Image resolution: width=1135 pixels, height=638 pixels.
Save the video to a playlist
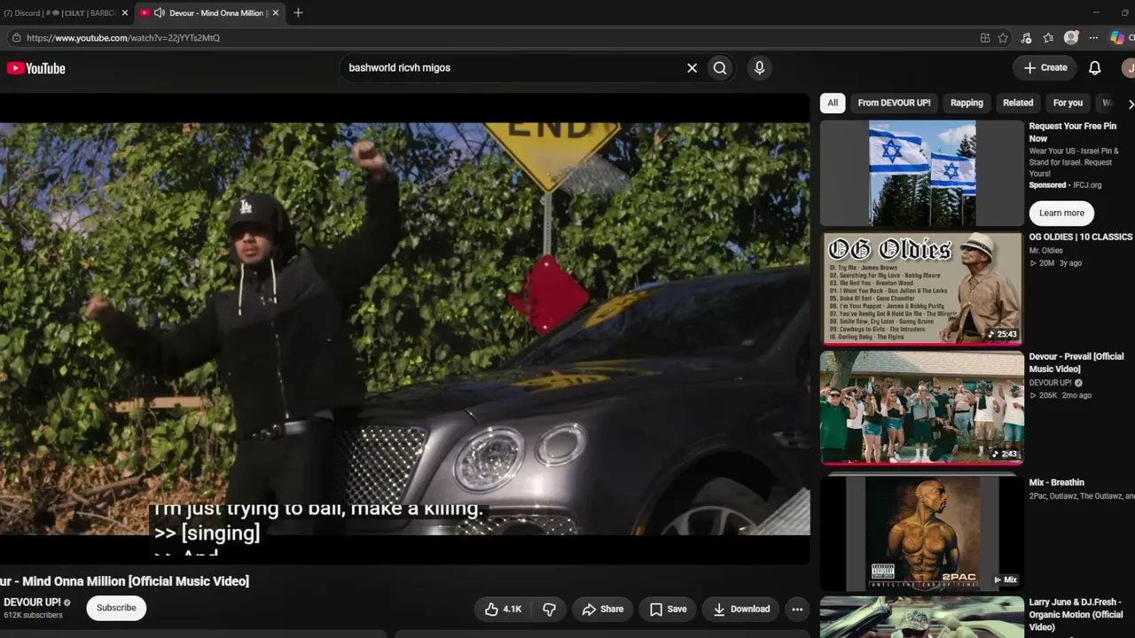[x=668, y=609]
